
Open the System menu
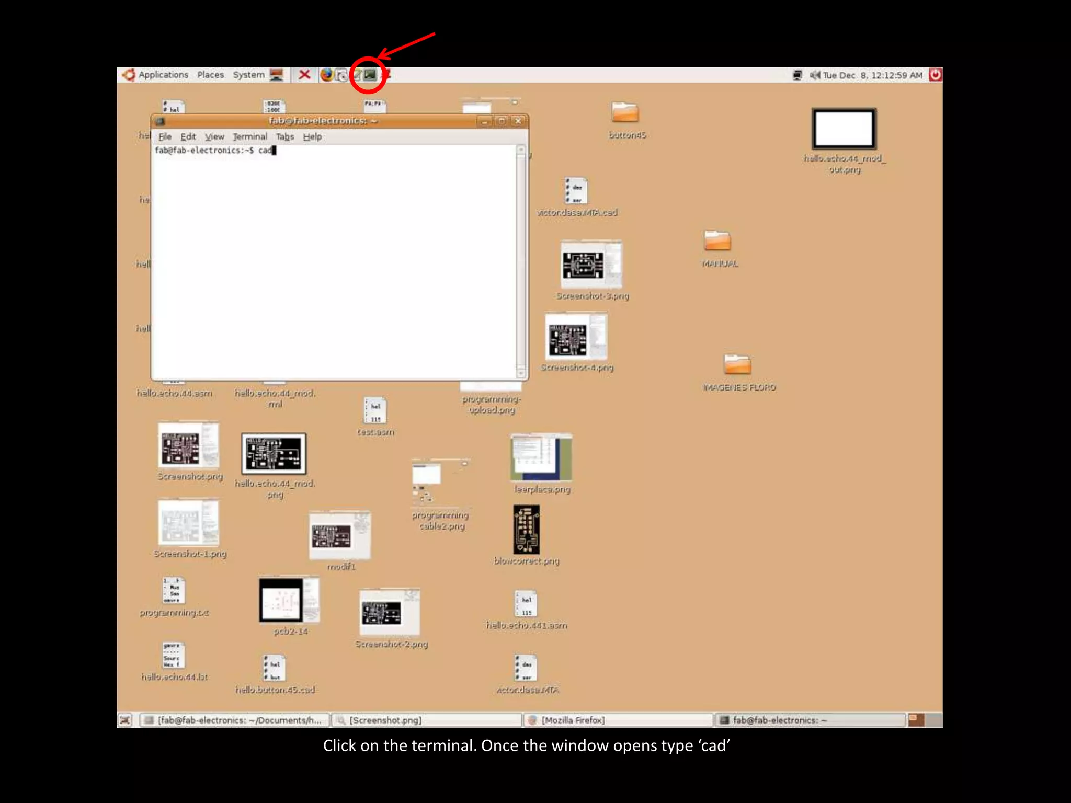point(248,75)
